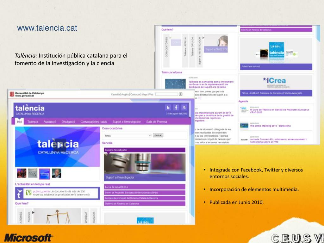Screen dimensions: 324x243
Task: Click the talència logo in purple banner
Action: tap(30, 110)
